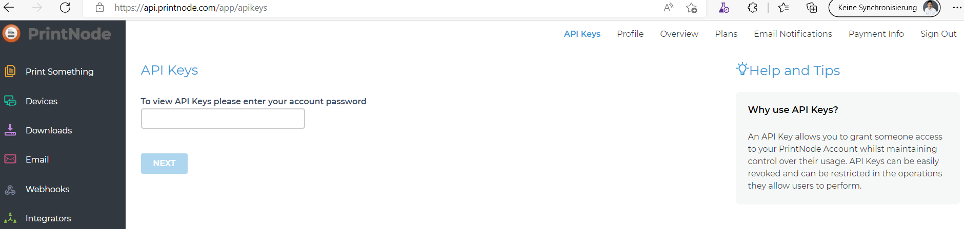Open the Overview tab
964x229 pixels.
[679, 34]
